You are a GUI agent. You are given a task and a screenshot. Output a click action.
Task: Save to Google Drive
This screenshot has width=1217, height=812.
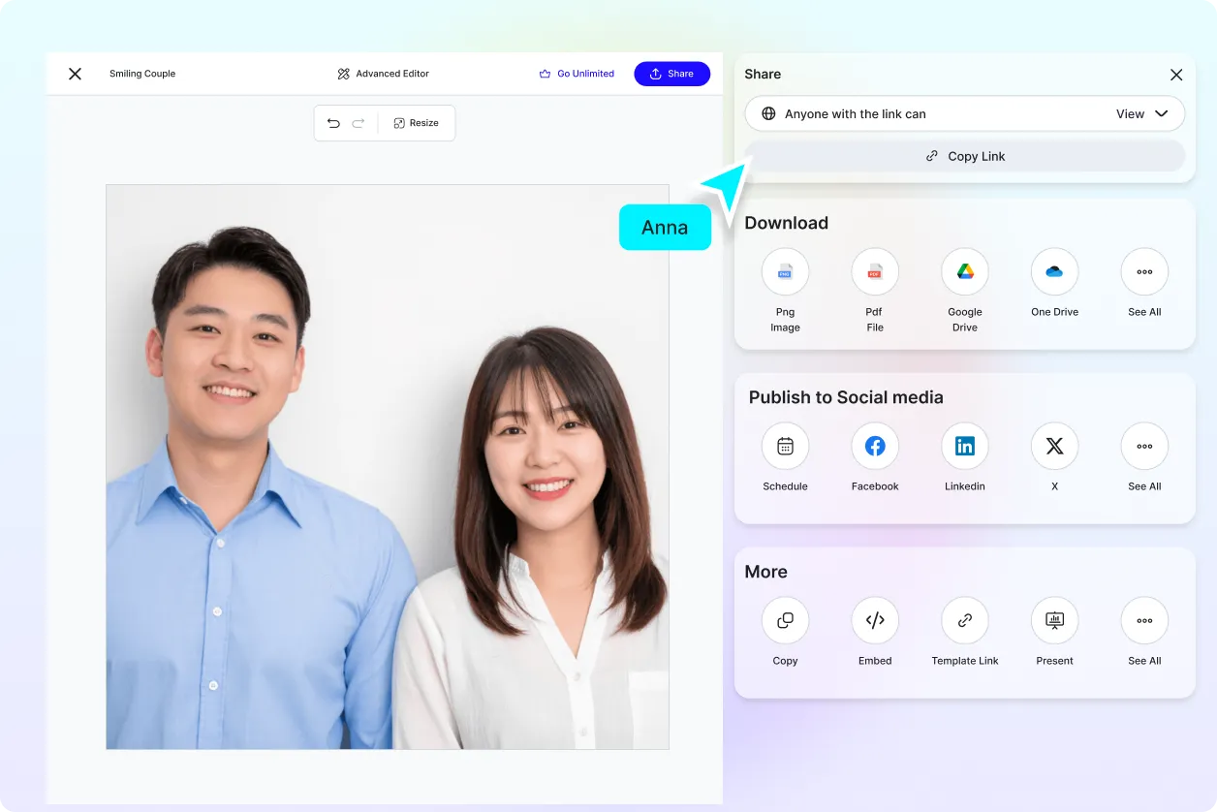pyautogui.click(x=965, y=272)
